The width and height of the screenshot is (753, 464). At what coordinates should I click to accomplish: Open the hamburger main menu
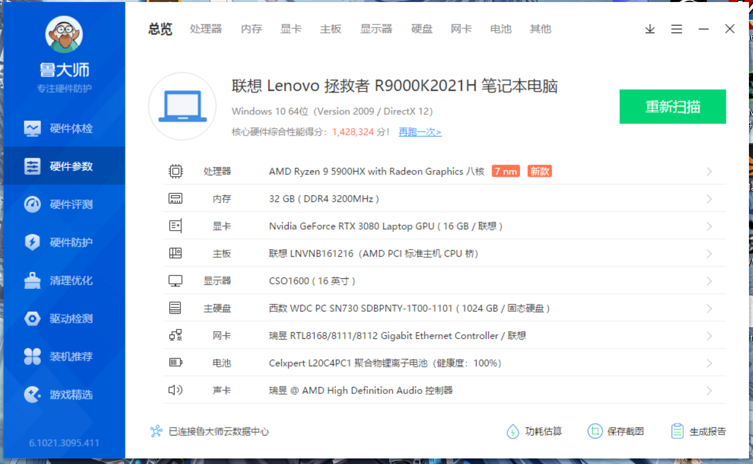coord(676,29)
